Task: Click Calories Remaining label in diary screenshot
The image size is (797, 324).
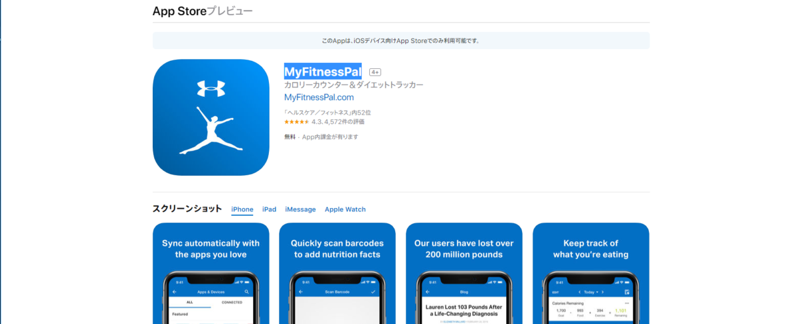Action: (x=567, y=303)
